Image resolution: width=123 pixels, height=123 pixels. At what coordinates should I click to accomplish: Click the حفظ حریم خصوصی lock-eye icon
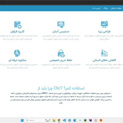(x=61, y=54)
